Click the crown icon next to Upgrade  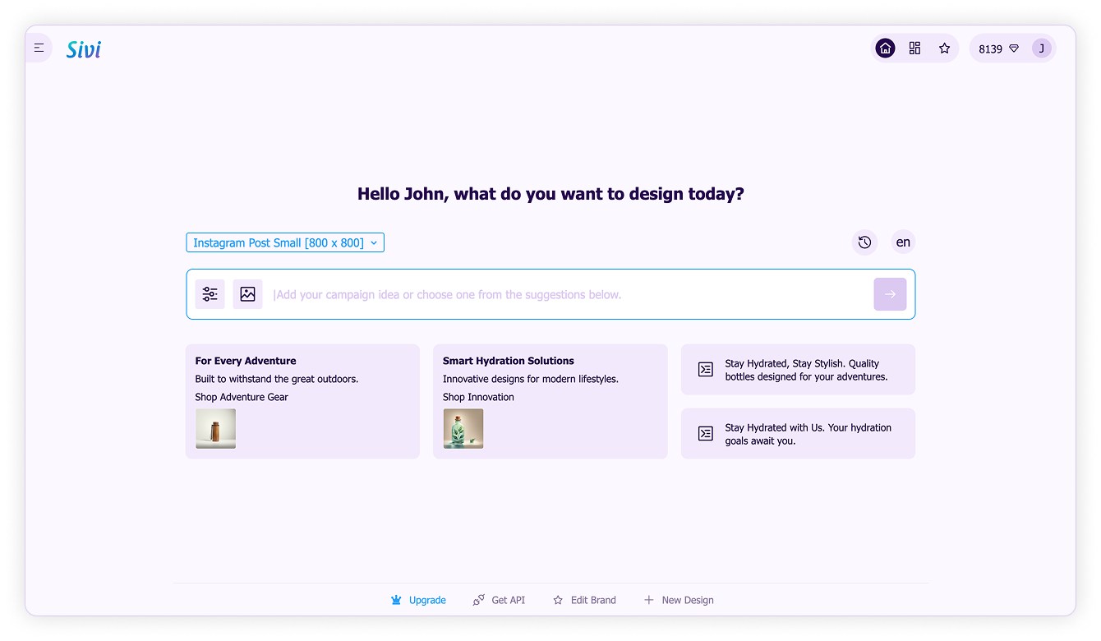(397, 600)
